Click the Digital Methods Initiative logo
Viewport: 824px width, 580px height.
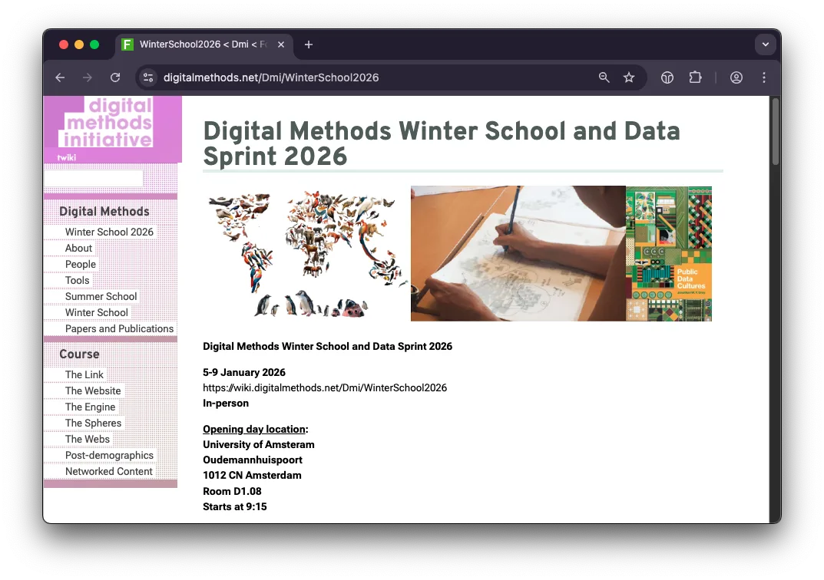(109, 122)
